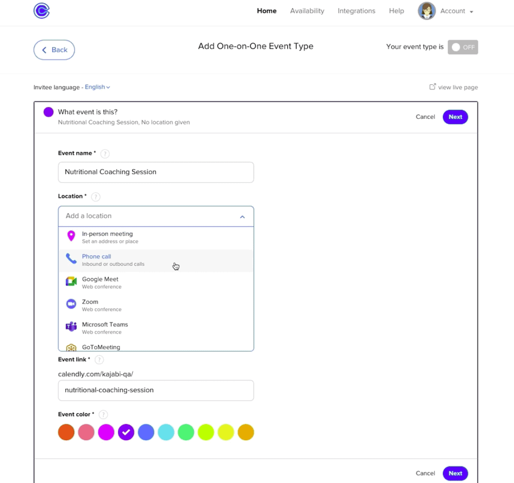This screenshot has height=483, width=514.
Task: Toggle the event type OFF switch
Action: [462, 47]
